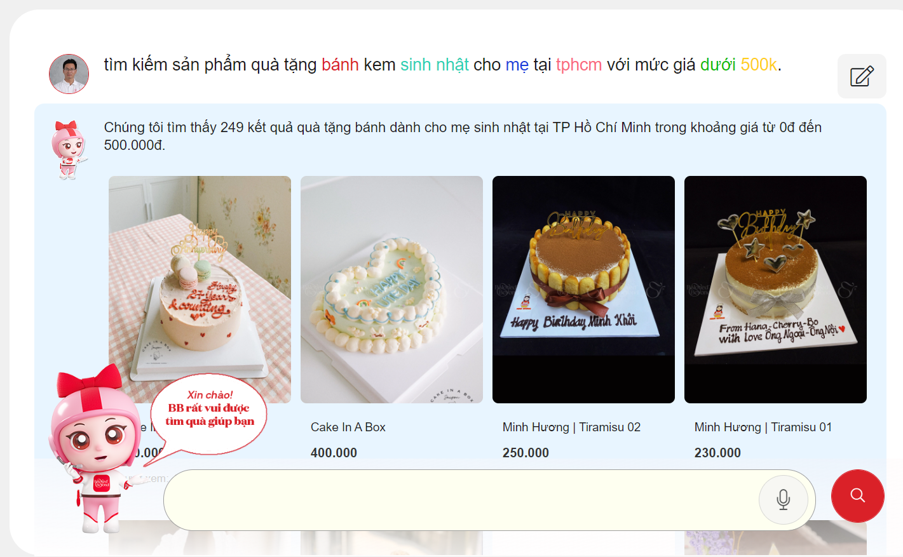Screen dimensions: 903x557
Task: Click the red search magnifier button
Action: pyautogui.click(x=858, y=496)
